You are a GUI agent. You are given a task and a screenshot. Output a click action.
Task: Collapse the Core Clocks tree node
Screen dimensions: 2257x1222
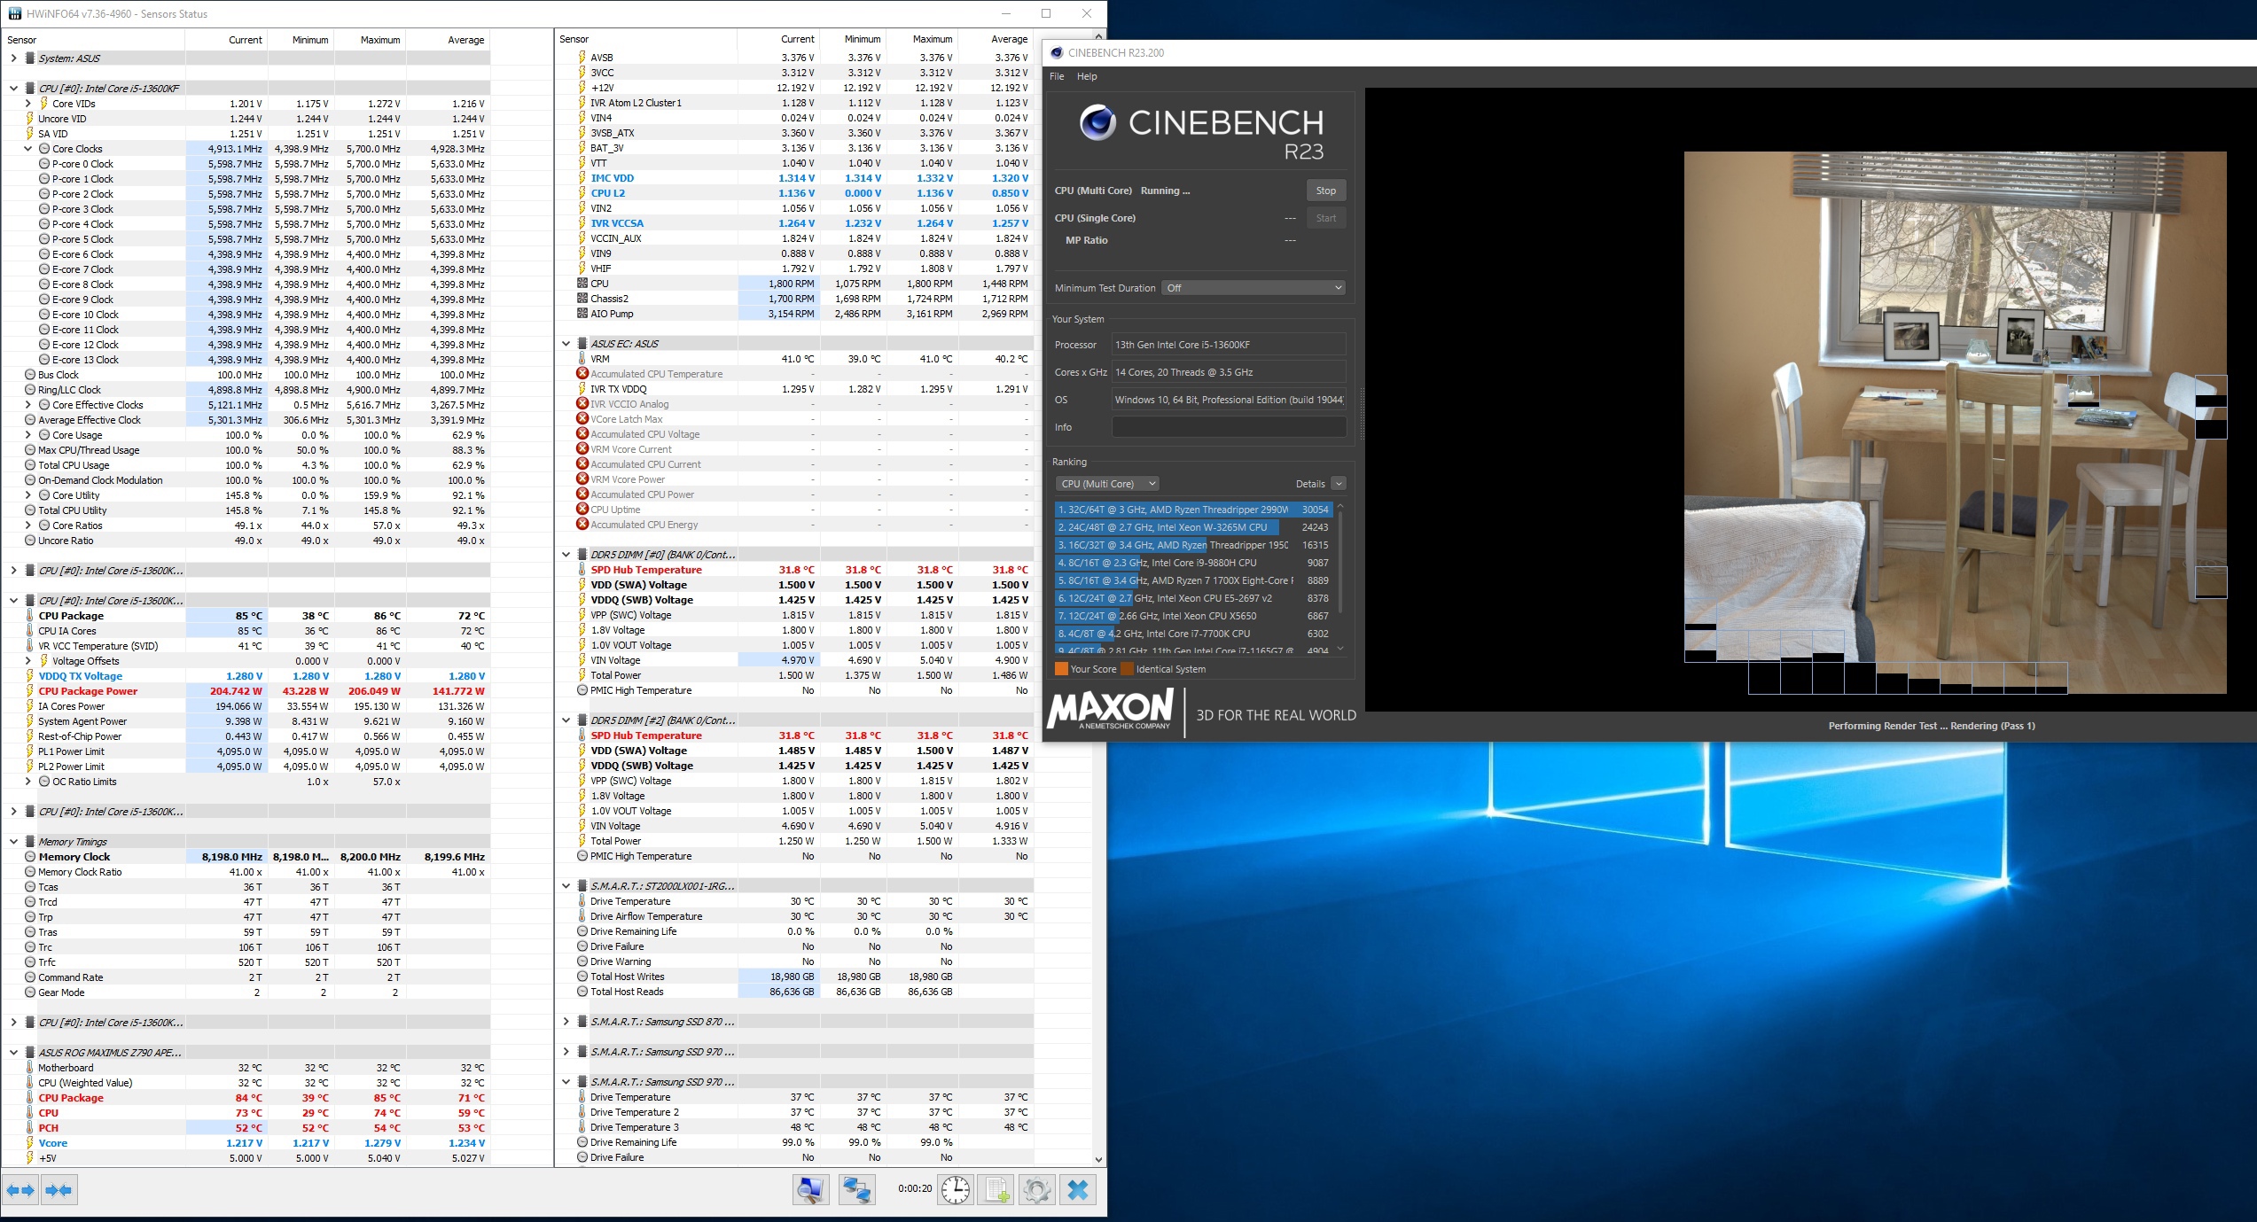[x=28, y=149]
